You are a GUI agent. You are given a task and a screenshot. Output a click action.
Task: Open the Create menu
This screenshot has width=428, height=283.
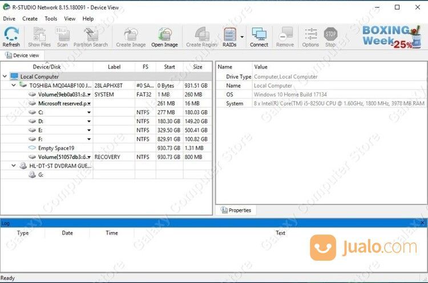[x=30, y=19]
